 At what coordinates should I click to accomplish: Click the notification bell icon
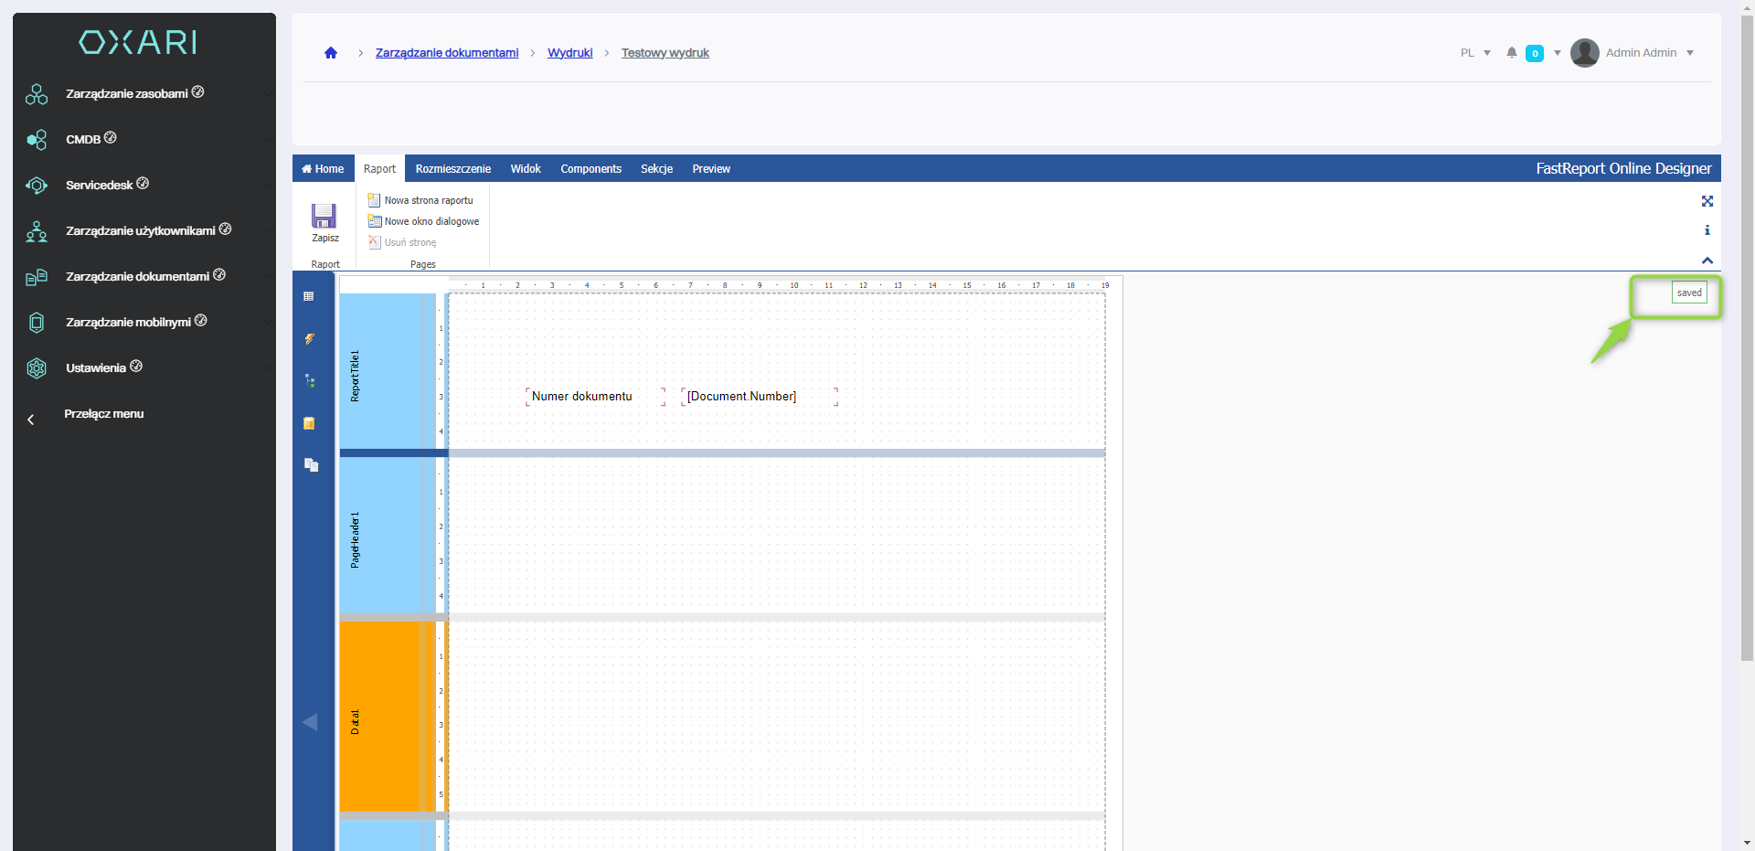pyautogui.click(x=1512, y=53)
